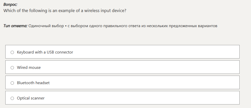Pick the Optical scanner radio button

pyautogui.click(x=12, y=98)
